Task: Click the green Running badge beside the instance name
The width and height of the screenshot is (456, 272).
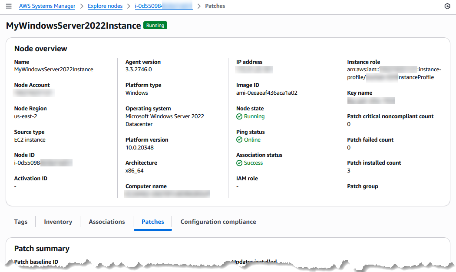Action: 155,25
